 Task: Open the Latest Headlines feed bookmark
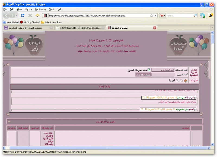[51, 22]
